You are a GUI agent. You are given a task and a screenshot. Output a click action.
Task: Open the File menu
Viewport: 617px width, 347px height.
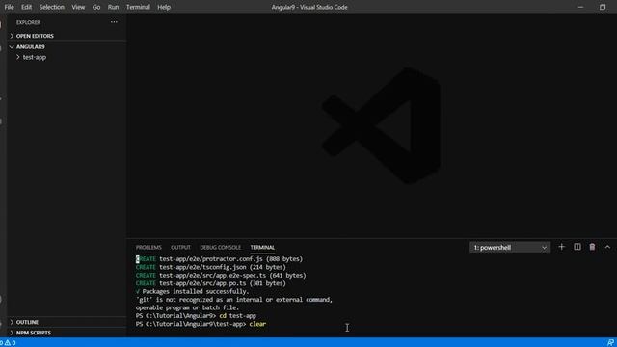coord(9,7)
